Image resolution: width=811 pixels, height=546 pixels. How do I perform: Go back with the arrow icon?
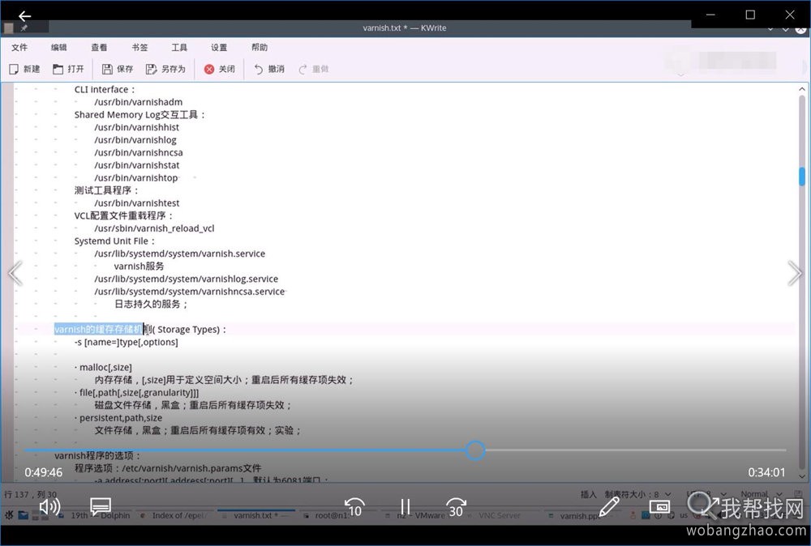tap(24, 16)
